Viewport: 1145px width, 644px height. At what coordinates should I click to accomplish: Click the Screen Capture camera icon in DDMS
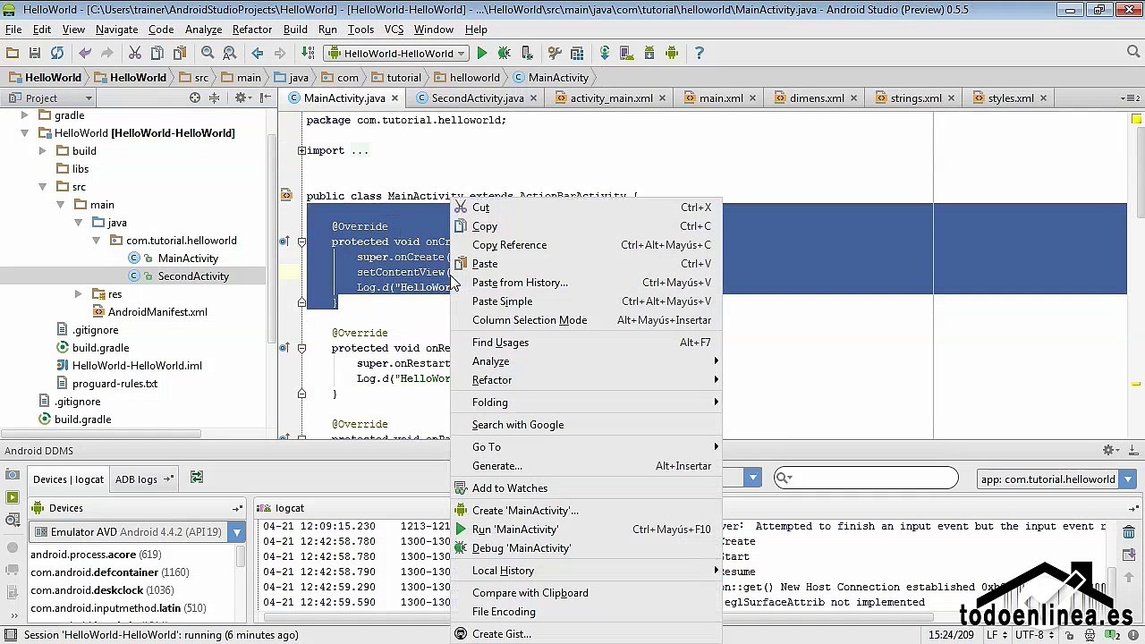click(13, 475)
